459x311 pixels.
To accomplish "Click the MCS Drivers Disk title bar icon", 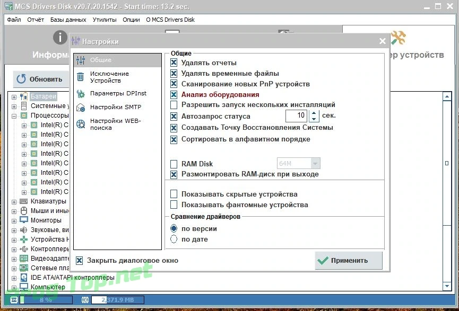I will click(x=9, y=6).
